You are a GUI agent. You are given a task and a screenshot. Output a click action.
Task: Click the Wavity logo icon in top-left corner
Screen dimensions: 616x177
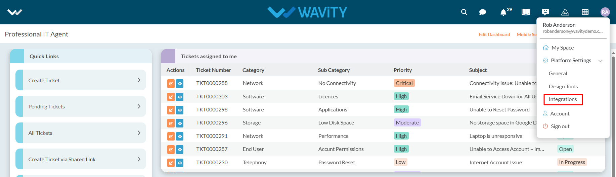click(x=15, y=12)
